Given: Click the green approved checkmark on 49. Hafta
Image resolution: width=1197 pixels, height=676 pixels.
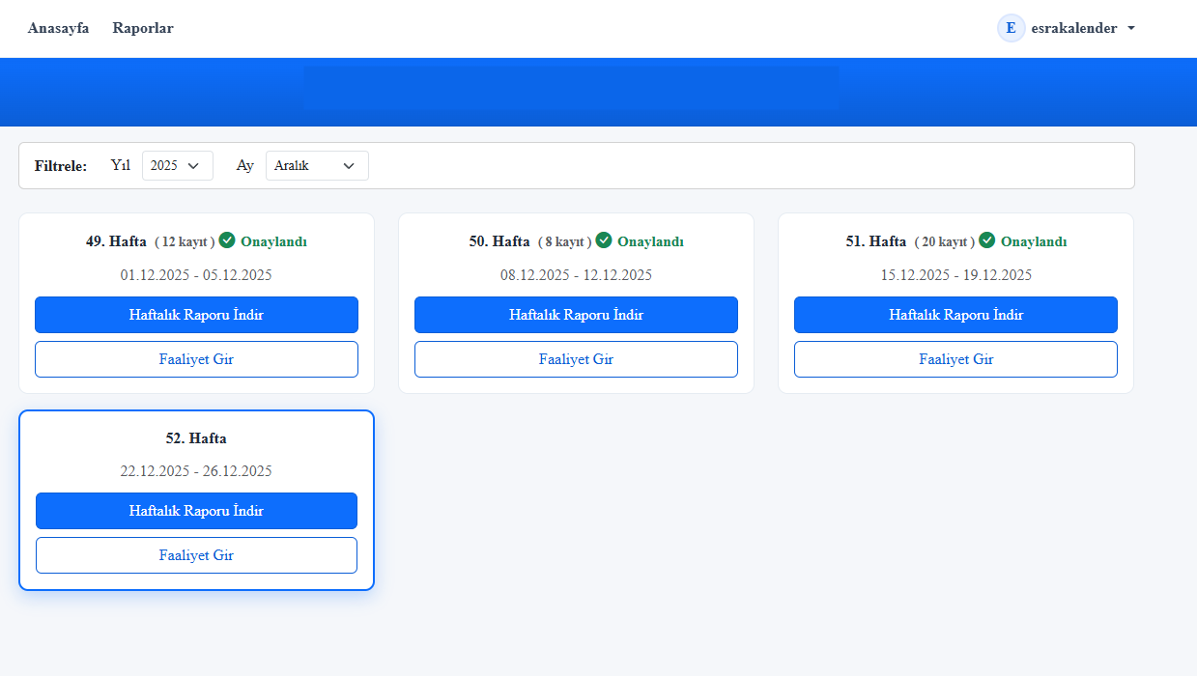Looking at the screenshot, I should [227, 240].
